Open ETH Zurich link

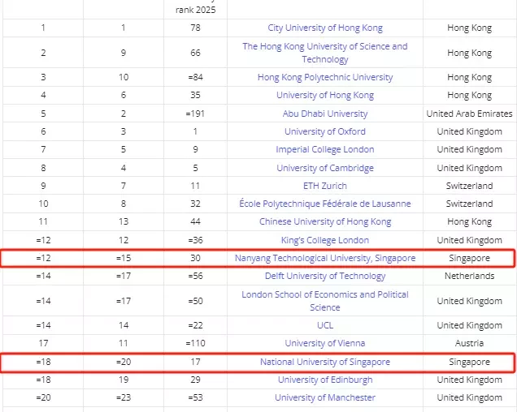pyautogui.click(x=325, y=186)
